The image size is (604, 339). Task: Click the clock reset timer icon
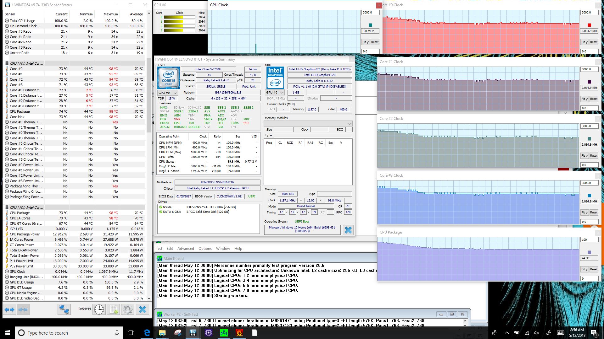pyautogui.click(x=99, y=309)
